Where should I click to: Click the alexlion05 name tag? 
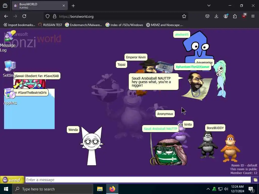coord(182,34)
